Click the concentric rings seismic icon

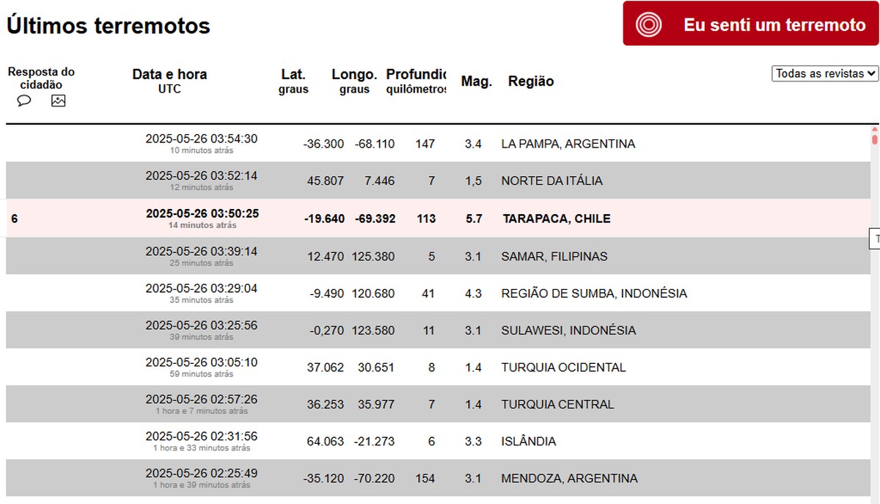coord(648,25)
